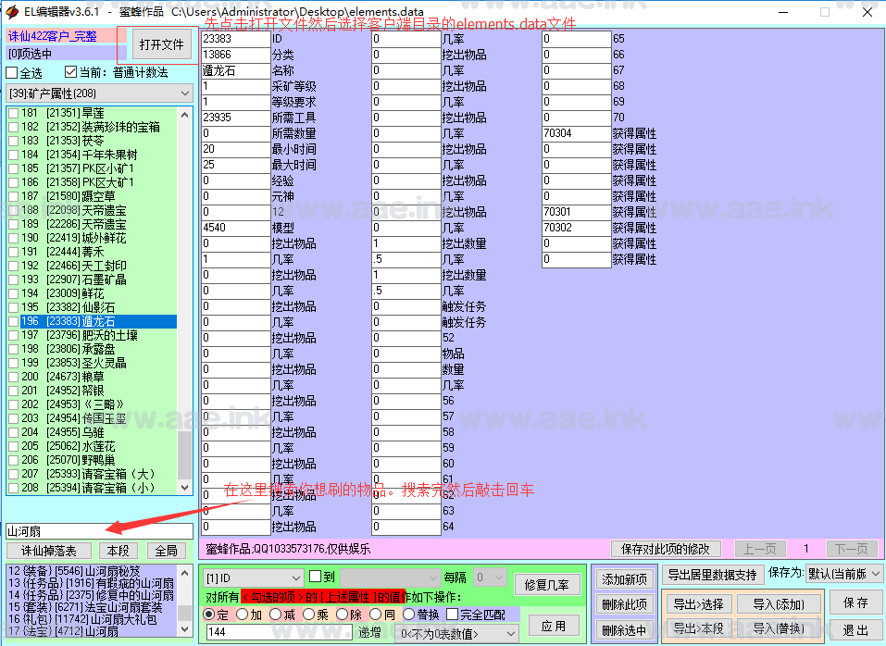Image resolution: width=886 pixels, height=646 pixels.
Task: Click the 获得属性 field showing 70304
Action: (x=577, y=133)
